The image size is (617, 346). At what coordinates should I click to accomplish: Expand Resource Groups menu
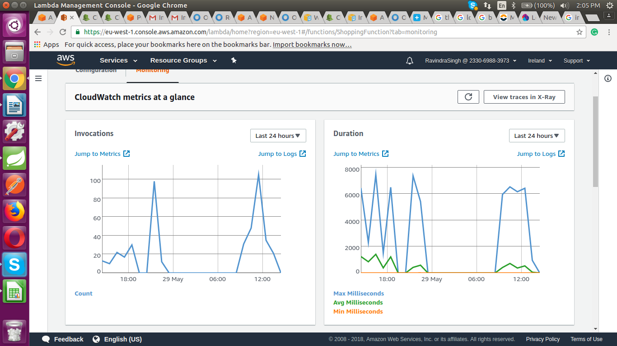183,60
